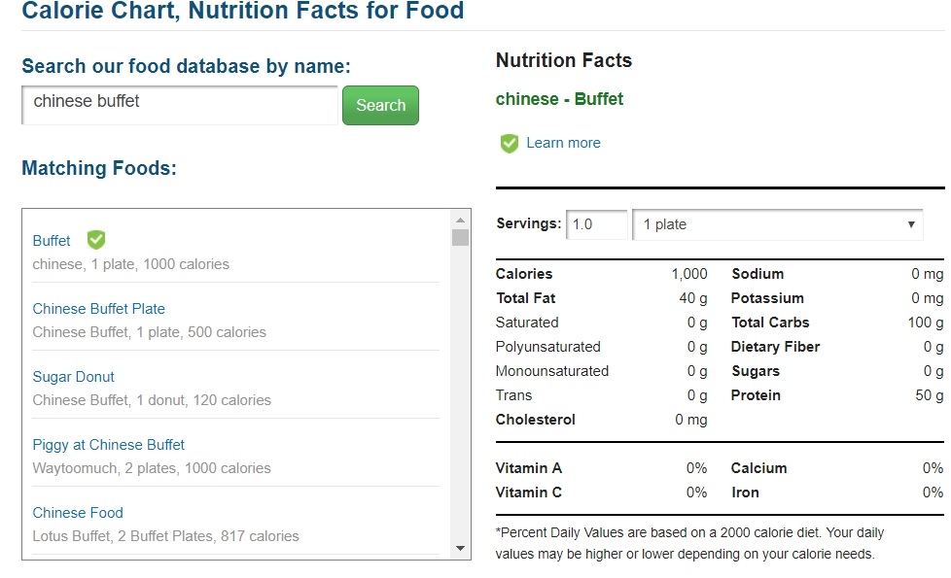The image size is (951, 578).
Task: Click the Servings quantity field
Action: tap(596, 224)
